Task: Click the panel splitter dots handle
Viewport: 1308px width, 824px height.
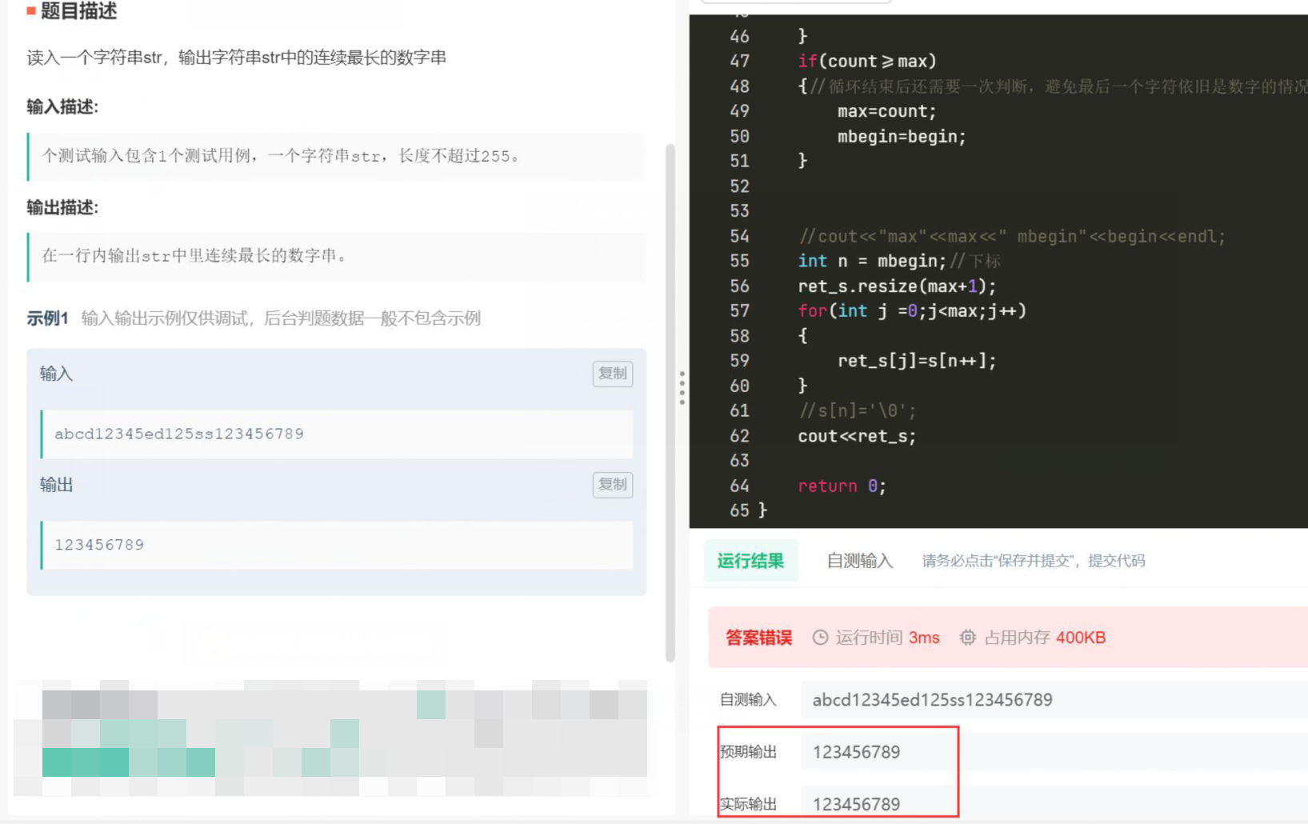Action: pyautogui.click(x=682, y=387)
